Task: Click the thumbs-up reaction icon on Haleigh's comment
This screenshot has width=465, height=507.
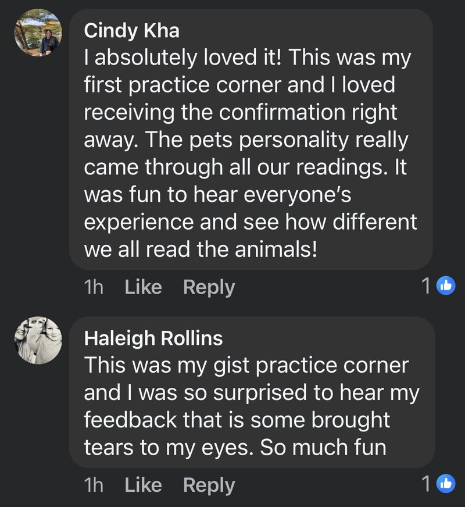Action: pos(446,484)
